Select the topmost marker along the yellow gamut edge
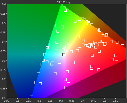This screenshot has height=103, width=127. click(x=82, y=19)
